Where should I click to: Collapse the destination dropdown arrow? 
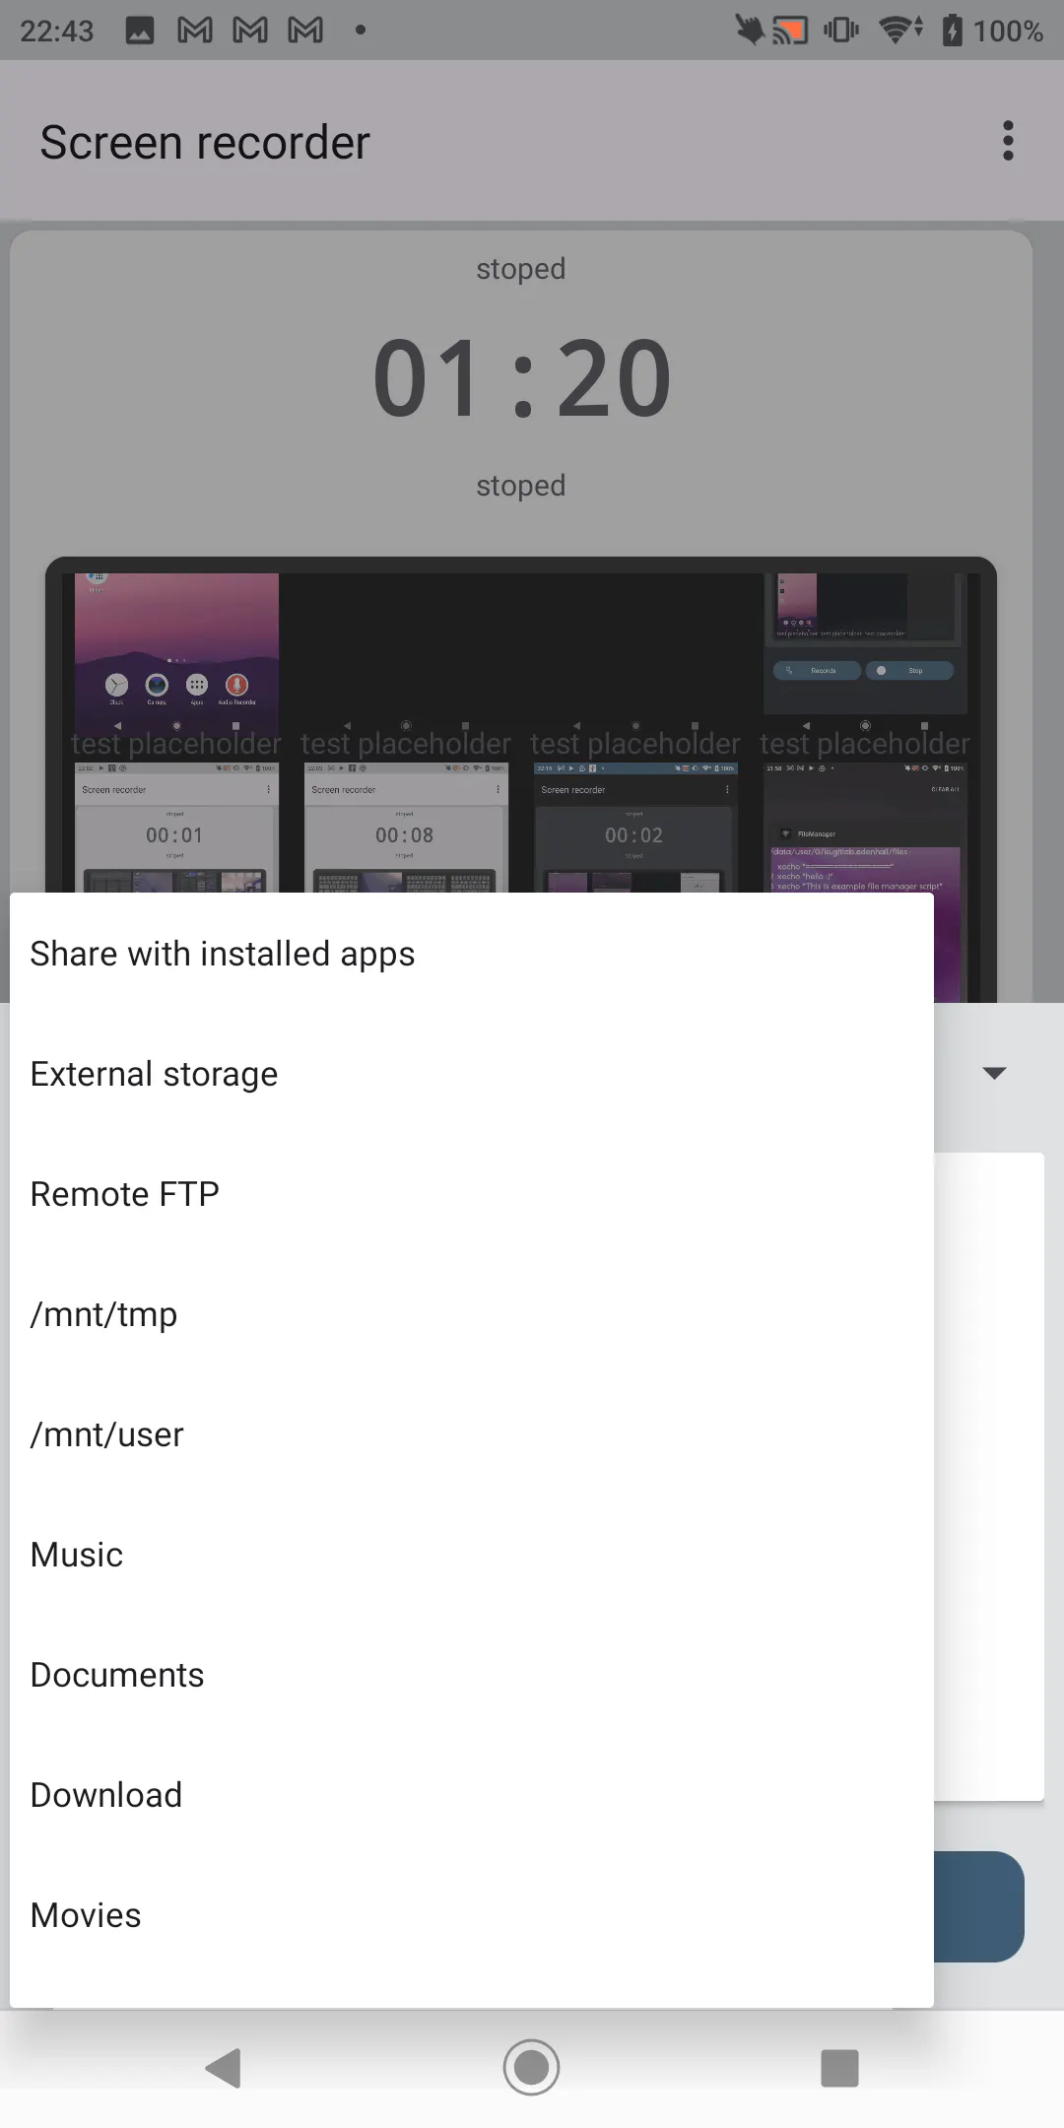pos(994,1073)
